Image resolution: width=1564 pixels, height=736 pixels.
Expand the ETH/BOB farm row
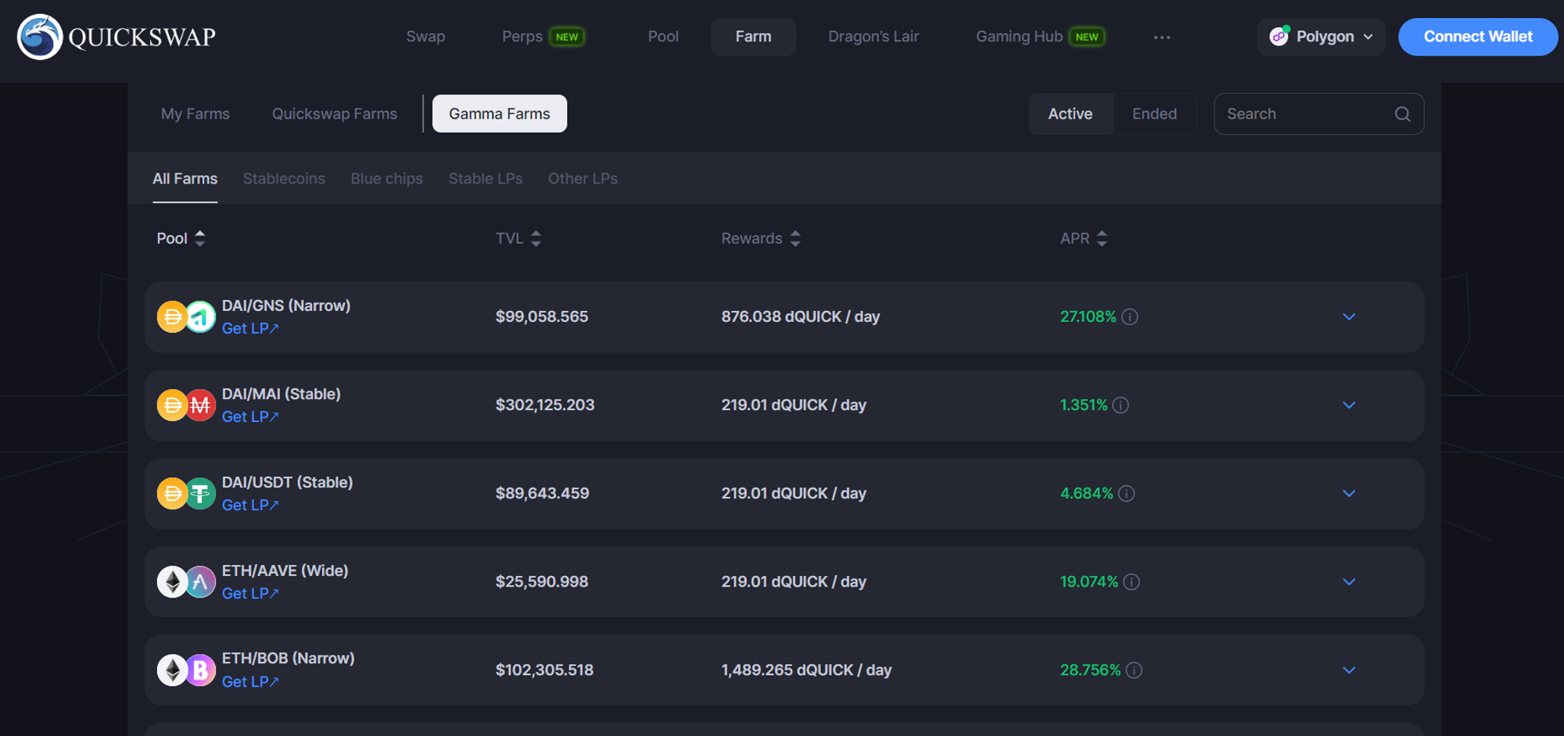pos(1348,670)
